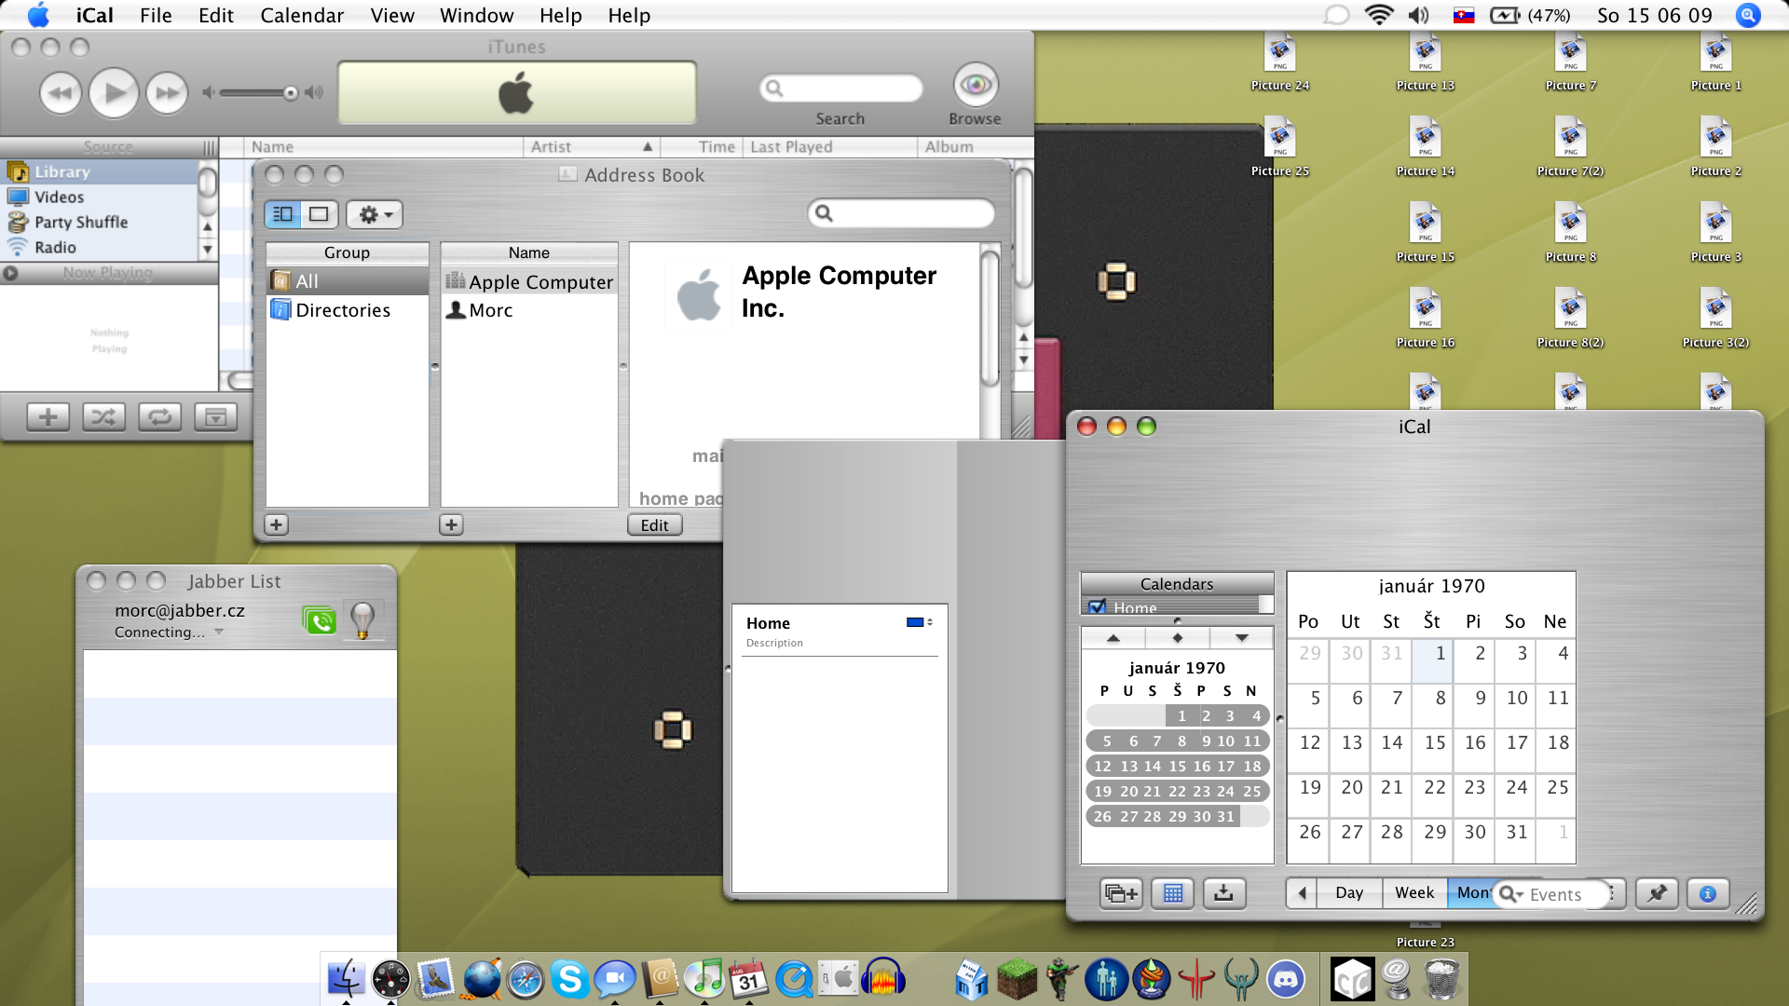Open the Picture 24 desktop file

pos(1279,62)
